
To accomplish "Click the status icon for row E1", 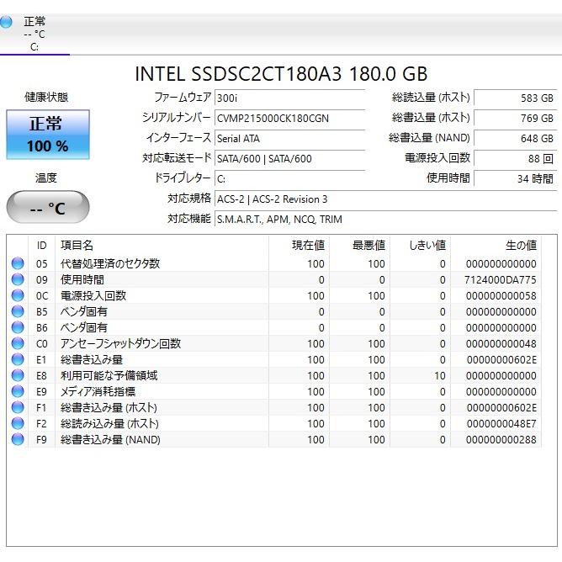I will point(18,359).
